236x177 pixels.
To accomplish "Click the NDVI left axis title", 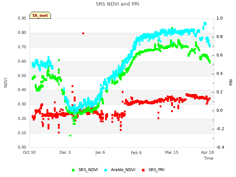I will (x=6, y=83).
